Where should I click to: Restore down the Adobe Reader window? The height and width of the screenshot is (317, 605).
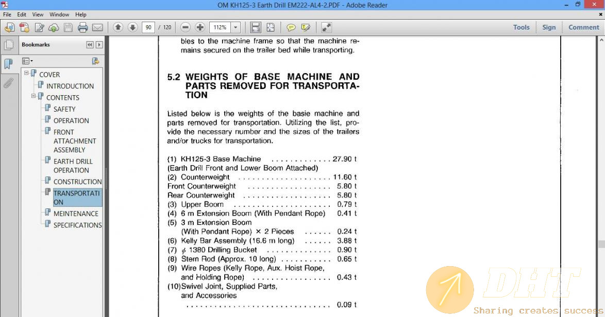578,5
